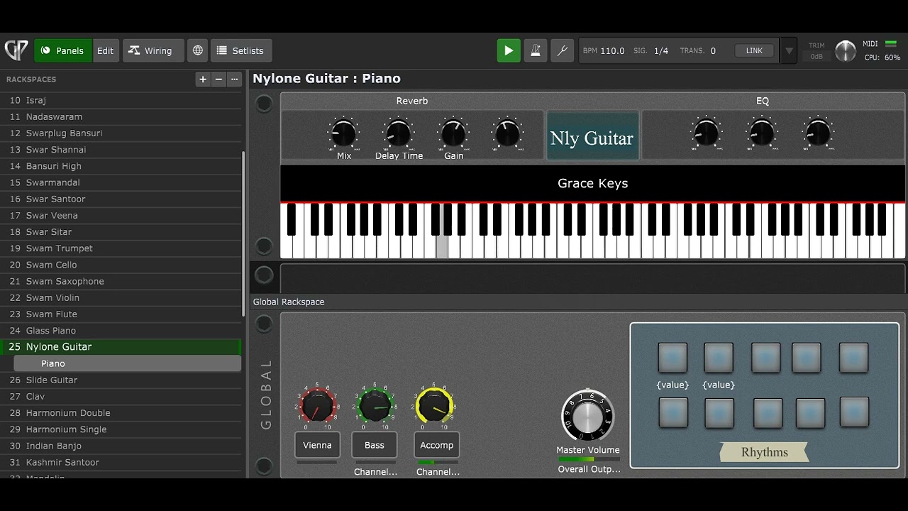Select the Kashmir Santoor rackspace
Image resolution: width=908 pixels, height=511 pixels.
coord(121,462)
